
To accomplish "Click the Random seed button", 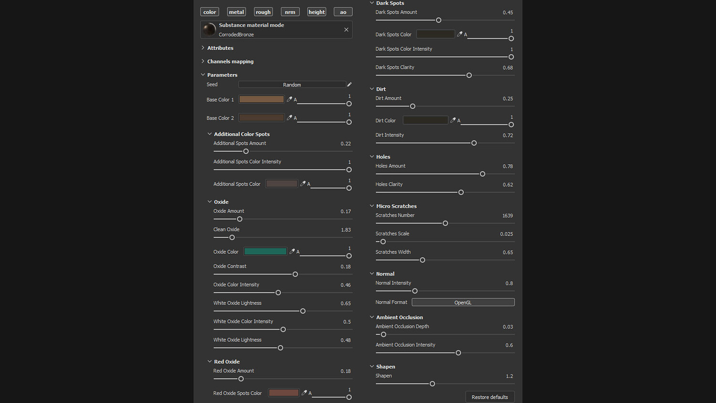I will coord(292,85).
